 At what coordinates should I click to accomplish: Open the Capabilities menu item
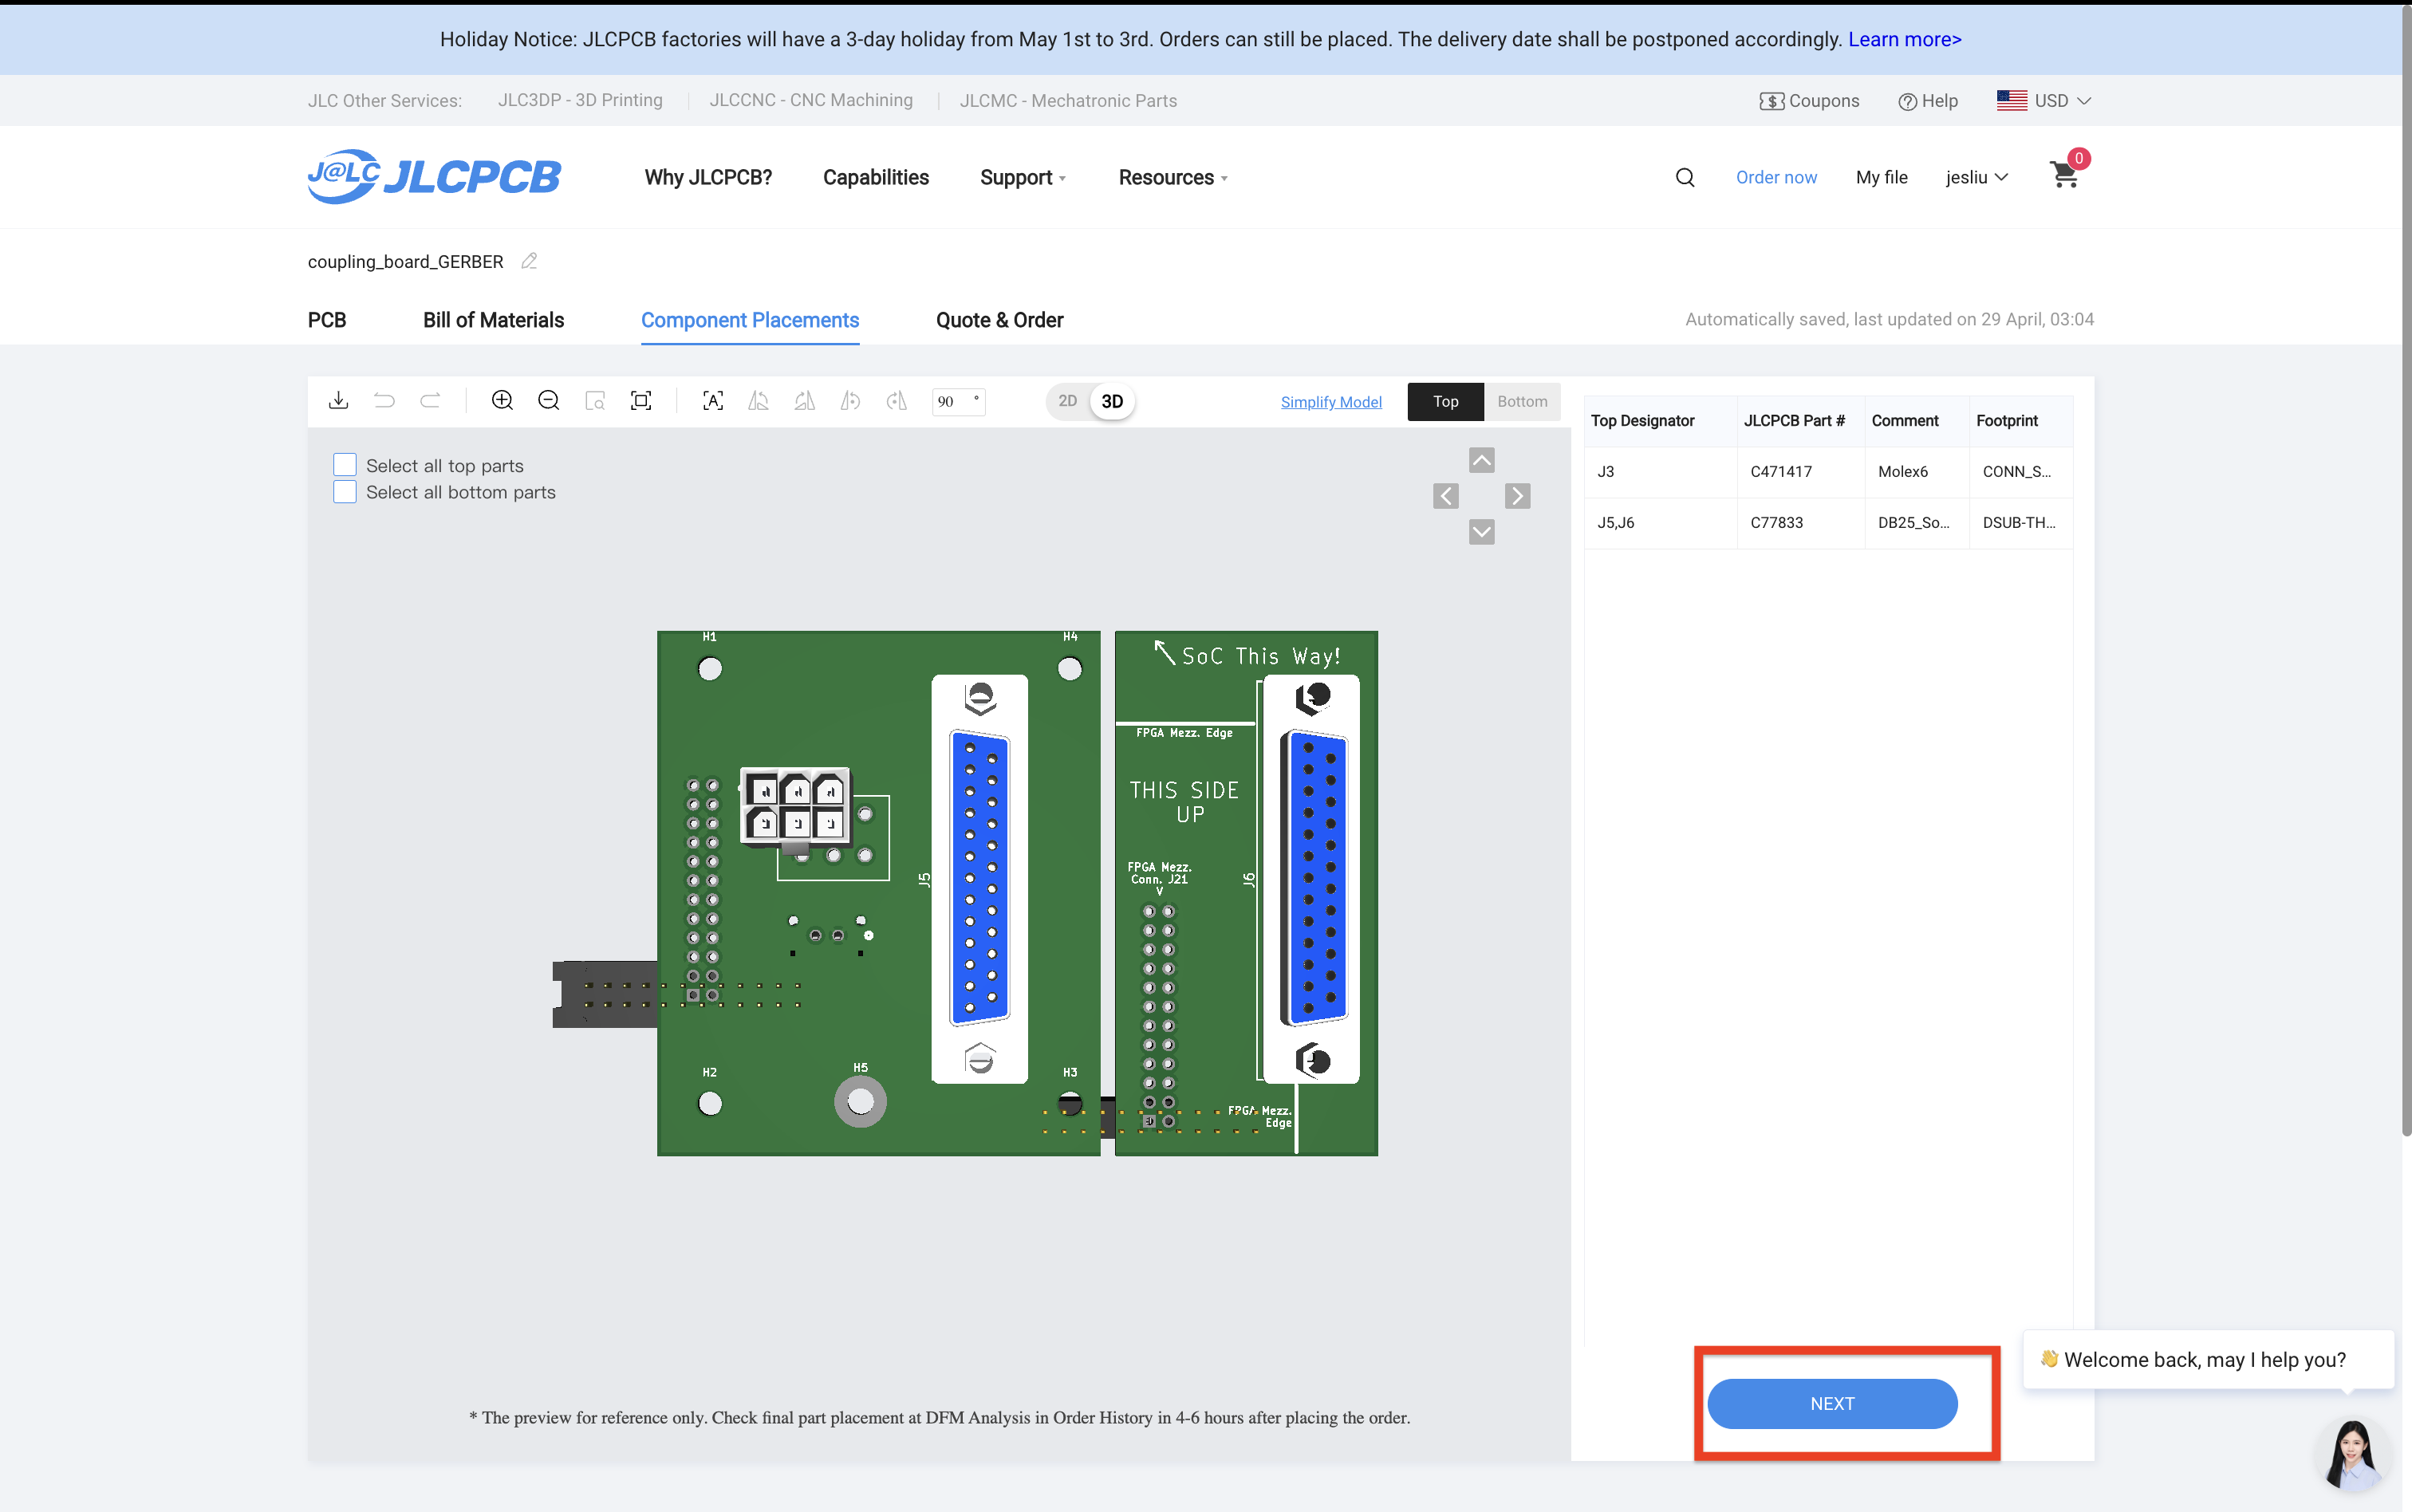click(876, 177)
